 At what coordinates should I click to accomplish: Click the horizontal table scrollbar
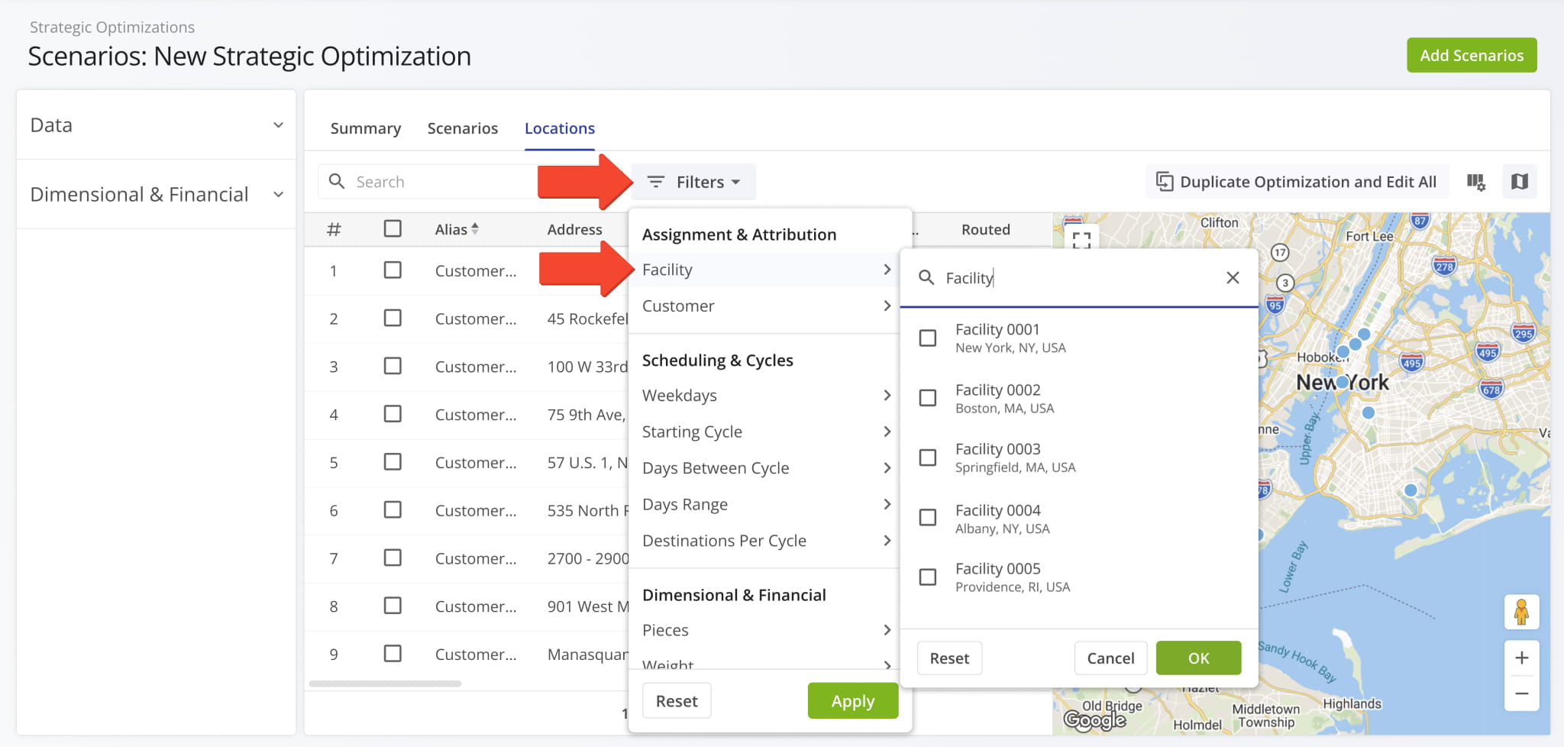[x=385, y=684]
